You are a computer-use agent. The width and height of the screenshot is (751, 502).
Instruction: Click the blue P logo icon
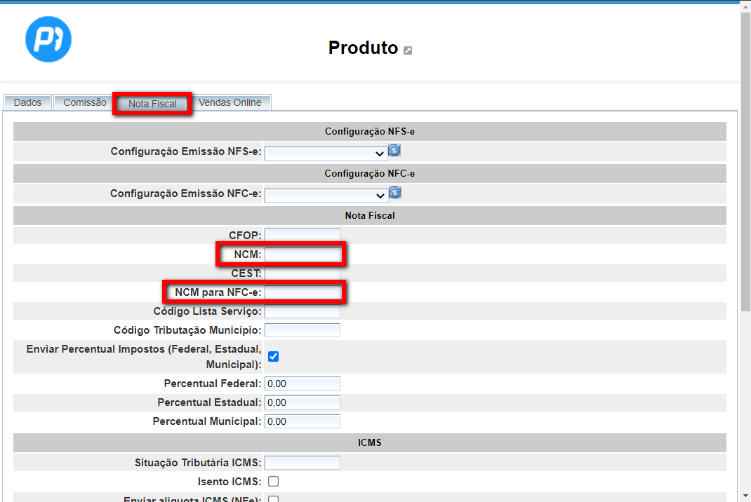click(48, 39)
